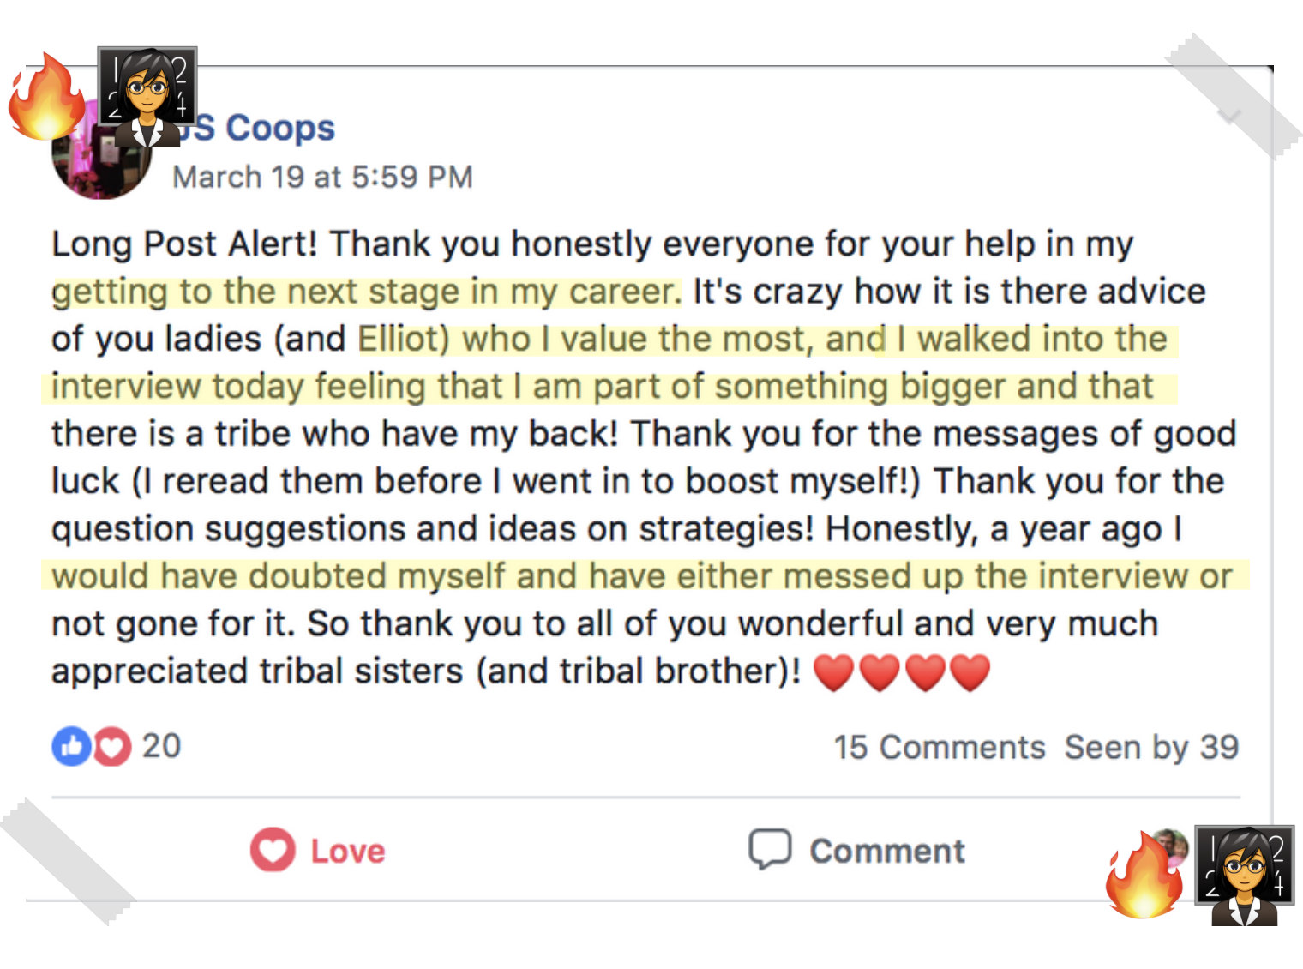1303x969 pixels.
Task: Click the blue thumbs-up reaction icon
Action: [x=71, y=746]
